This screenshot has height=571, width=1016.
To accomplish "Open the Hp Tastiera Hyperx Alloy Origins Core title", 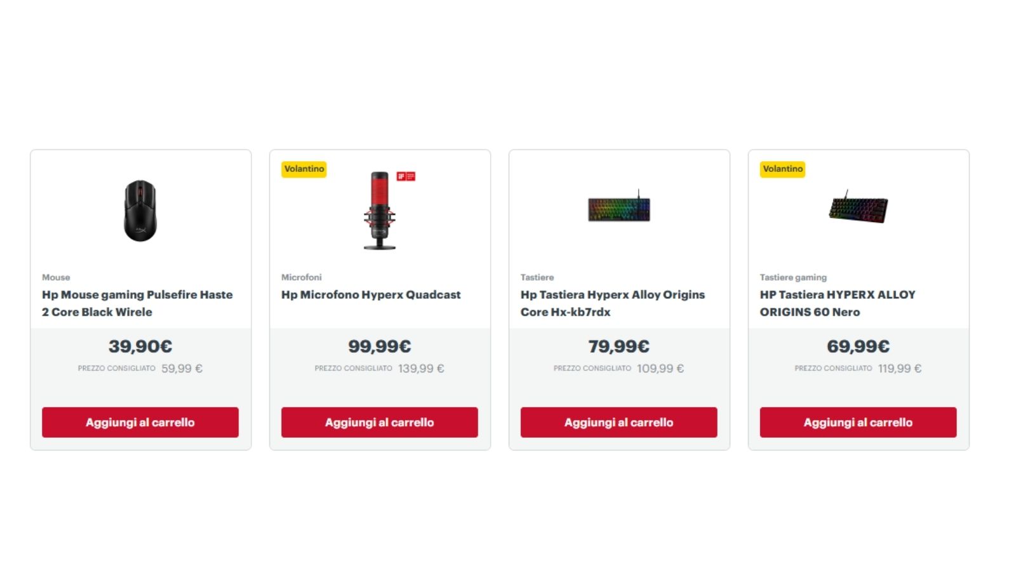I will (x=613, y=303).
